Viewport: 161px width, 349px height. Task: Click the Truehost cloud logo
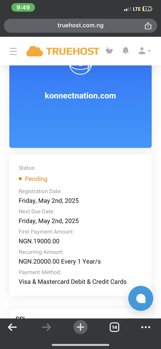35,51
